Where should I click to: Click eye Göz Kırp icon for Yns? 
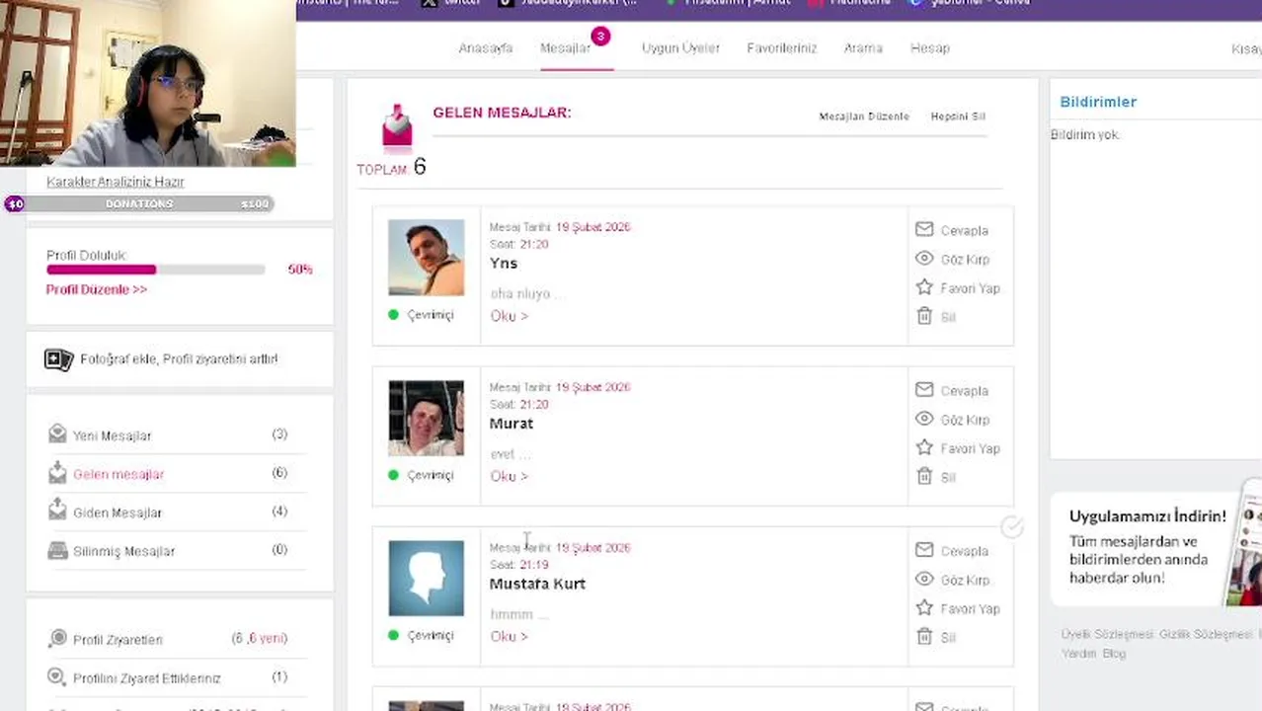click(x=924, y=258)
